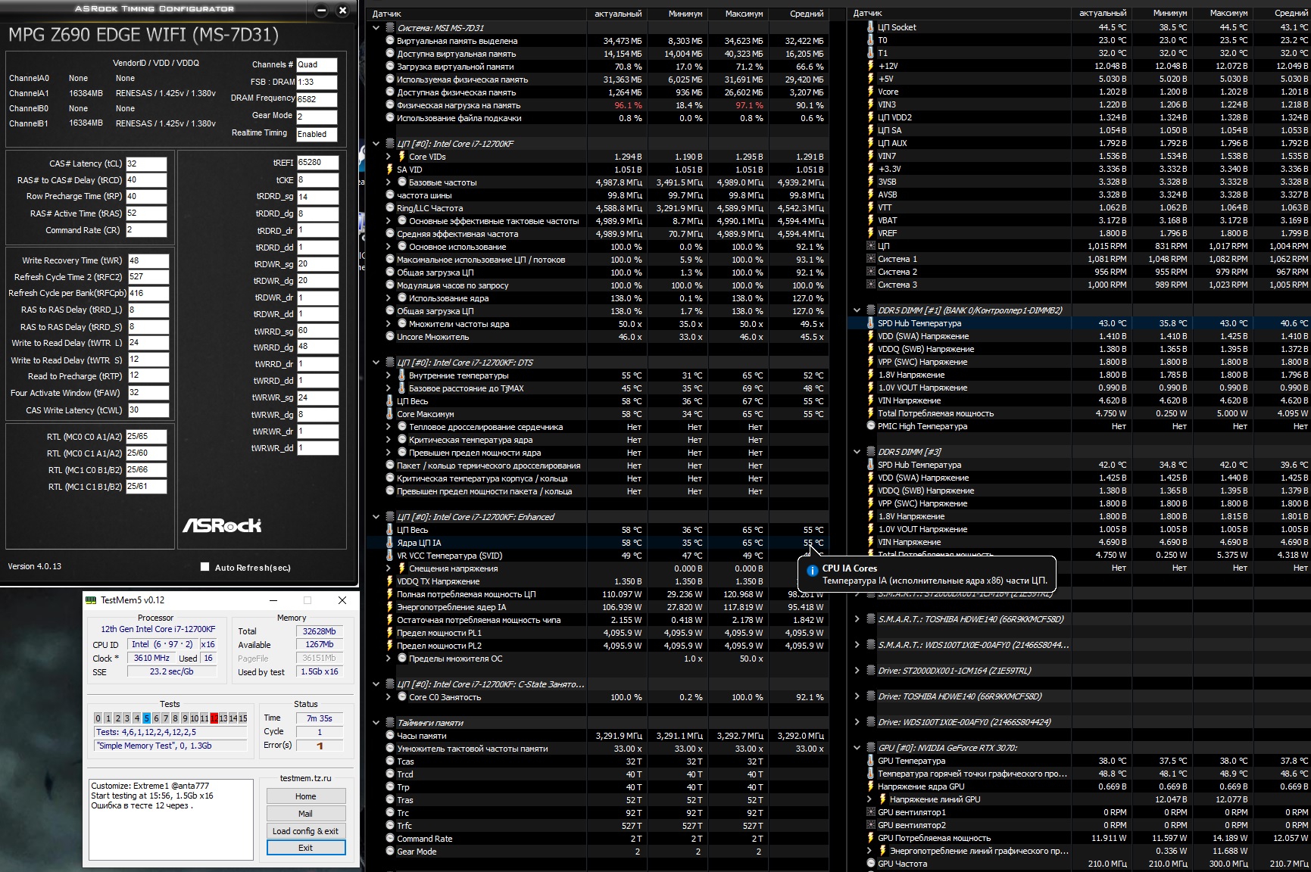Expand the Core VIDs row
The width and height of the screenshot is (1311, 872).
pos(389,157)
